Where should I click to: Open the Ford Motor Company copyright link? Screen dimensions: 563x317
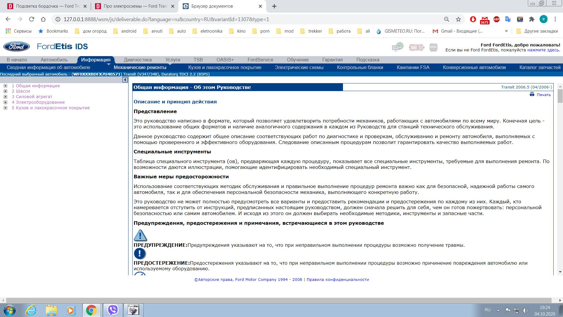click(x=248, y=279)
